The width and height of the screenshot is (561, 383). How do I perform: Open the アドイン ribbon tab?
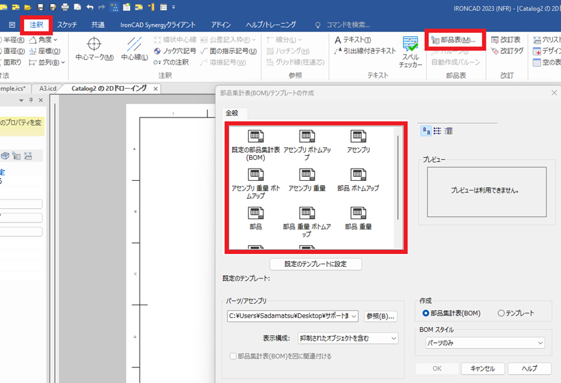(221, 25)
